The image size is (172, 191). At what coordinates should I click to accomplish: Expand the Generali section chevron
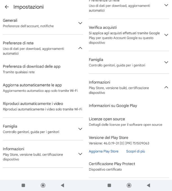coord(80,23)
